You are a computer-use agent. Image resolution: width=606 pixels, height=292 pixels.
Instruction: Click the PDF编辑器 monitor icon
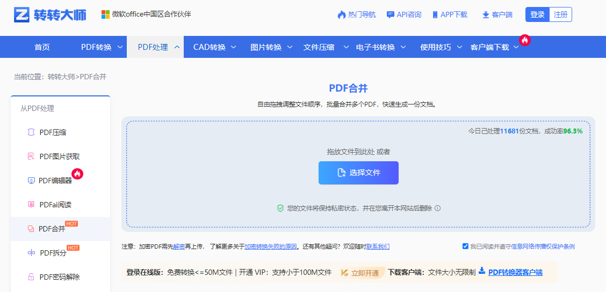(x=31, y=181)
